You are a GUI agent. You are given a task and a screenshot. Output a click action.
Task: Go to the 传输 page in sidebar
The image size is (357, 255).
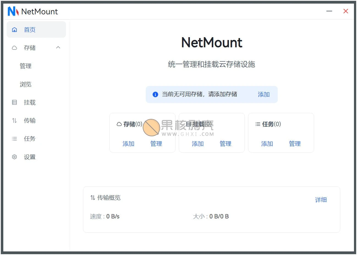click(x=36, y=121)
